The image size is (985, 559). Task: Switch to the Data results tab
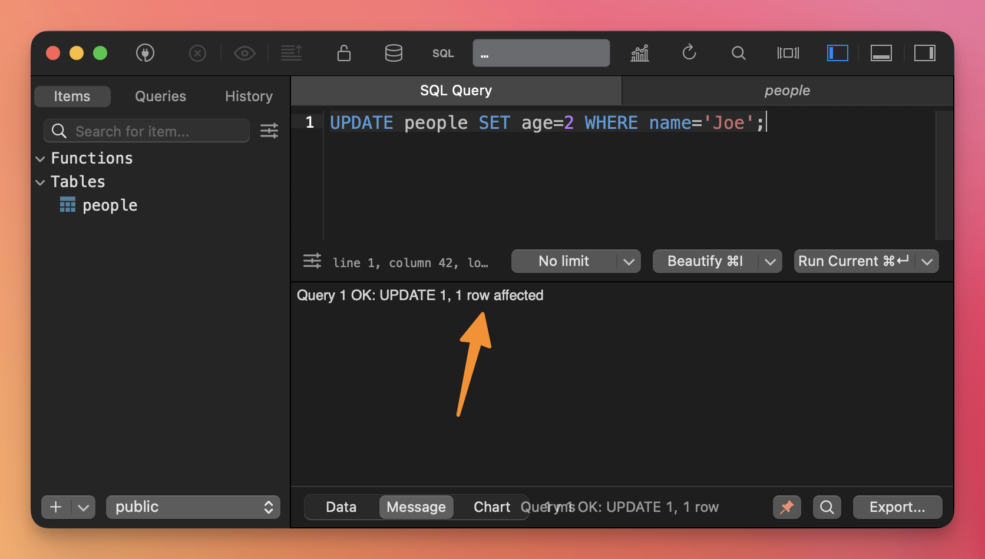[x=341, y=507]
